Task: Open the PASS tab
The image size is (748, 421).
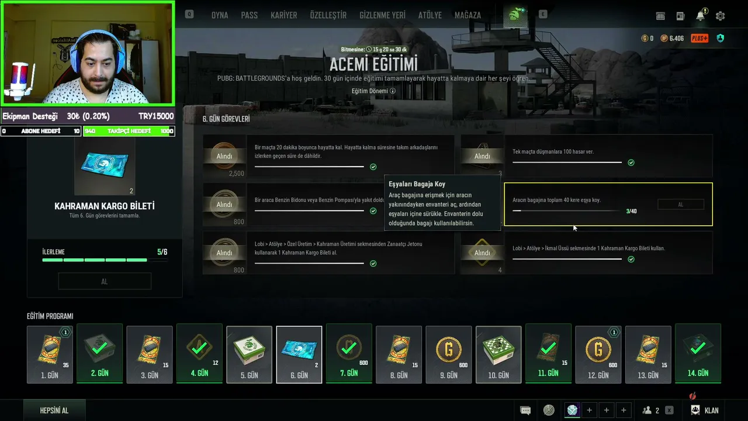Action: pos(250,15)
